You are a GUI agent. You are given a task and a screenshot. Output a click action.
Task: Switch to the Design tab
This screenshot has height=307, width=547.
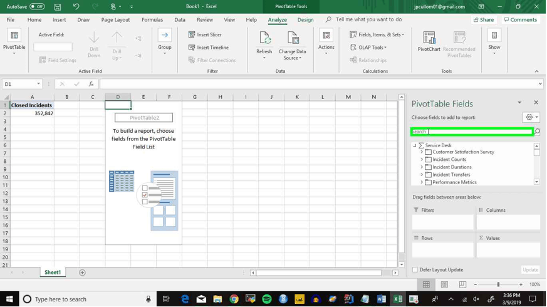pyautogui.click(x=305, y=20)
